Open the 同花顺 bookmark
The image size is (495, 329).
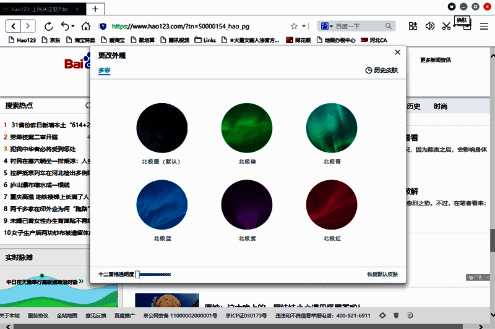coord(298,40)
